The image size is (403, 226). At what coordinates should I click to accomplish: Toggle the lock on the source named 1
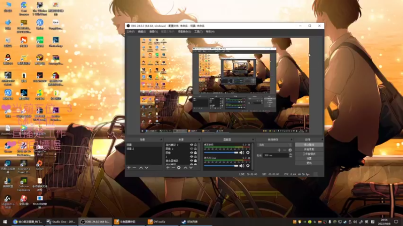[195, 157]
